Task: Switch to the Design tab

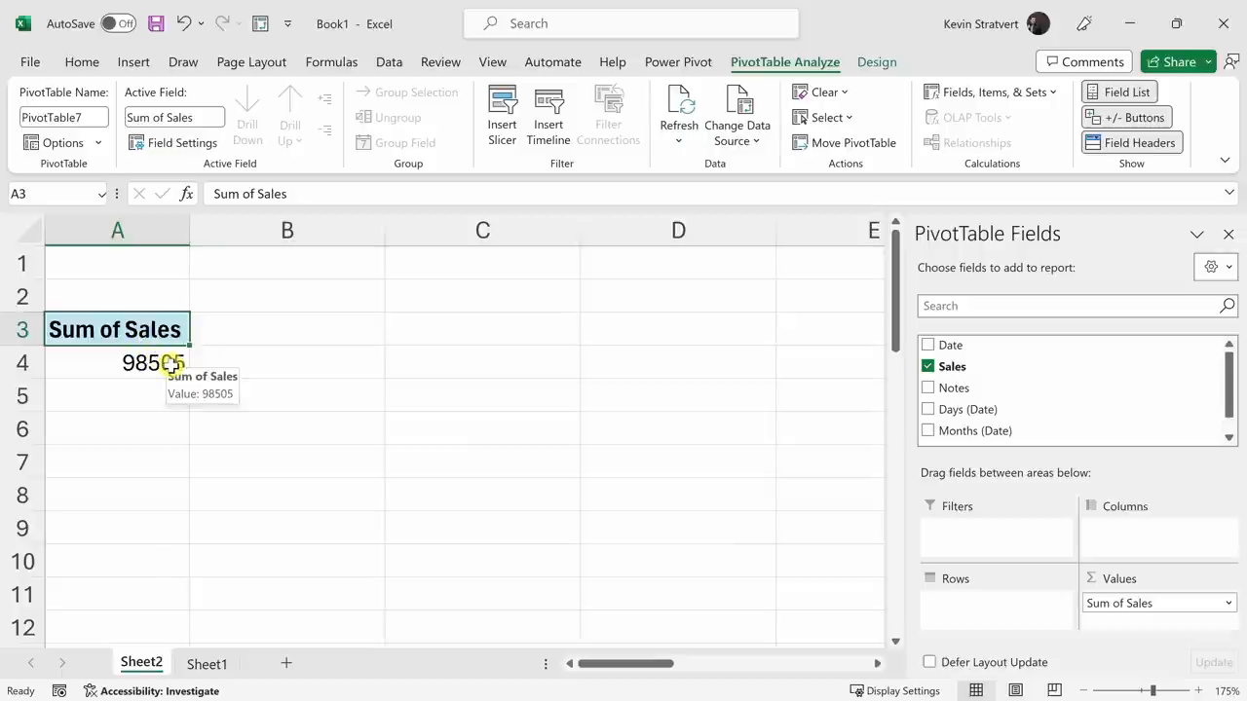Action: 877,61
